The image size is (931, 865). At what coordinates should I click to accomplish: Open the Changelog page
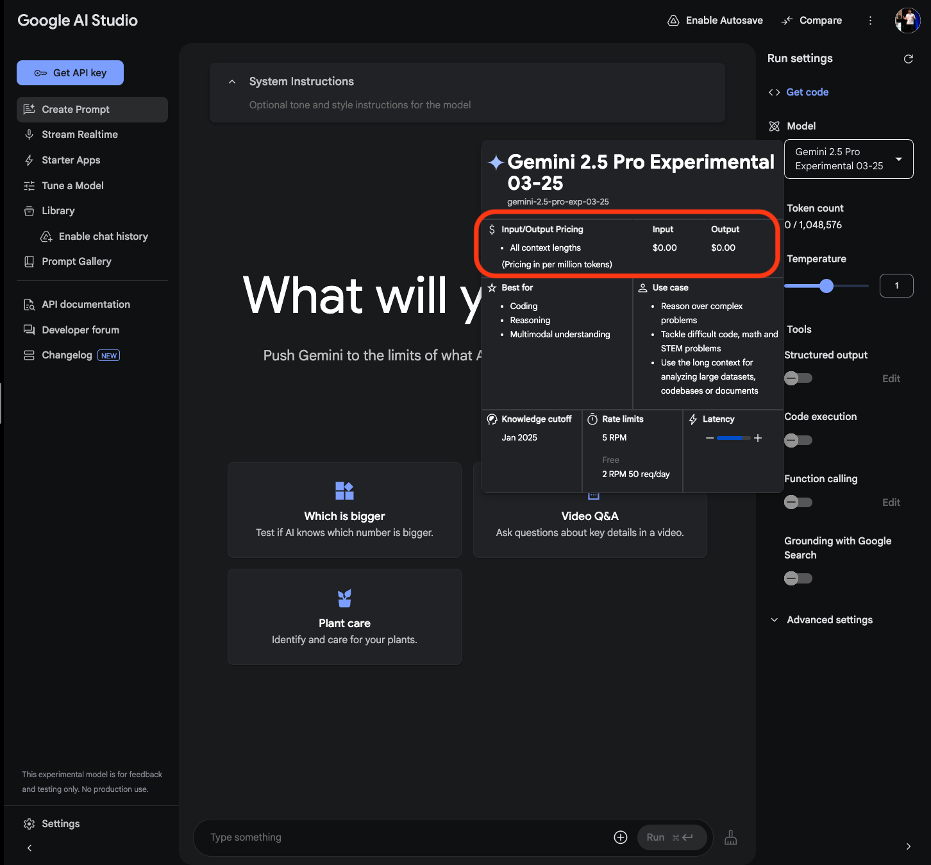coord(67,355)
